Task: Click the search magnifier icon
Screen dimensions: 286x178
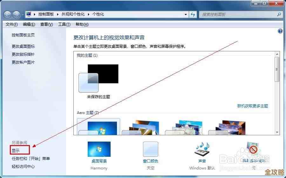Action: tap(279, 14)
